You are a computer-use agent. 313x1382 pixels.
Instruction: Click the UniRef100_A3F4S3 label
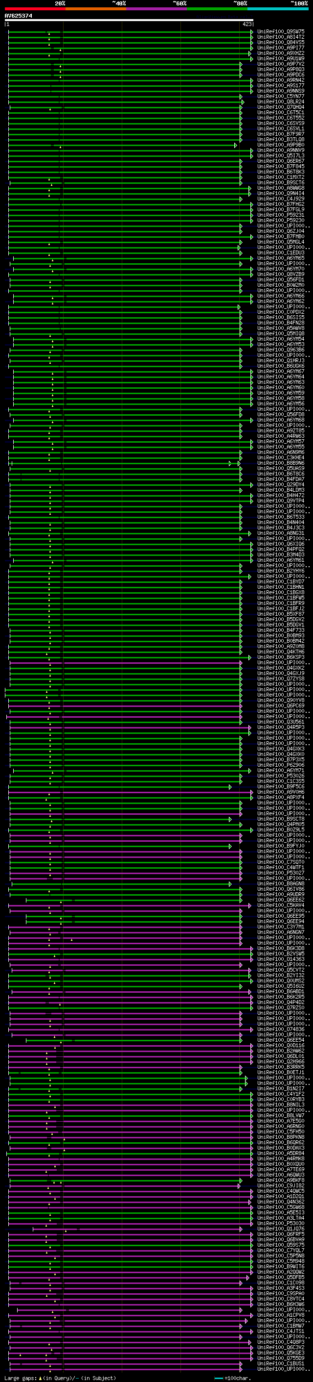click(281, 1287)
